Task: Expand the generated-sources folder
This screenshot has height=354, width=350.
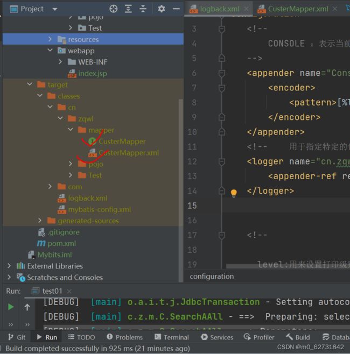Action: [40, 221]
